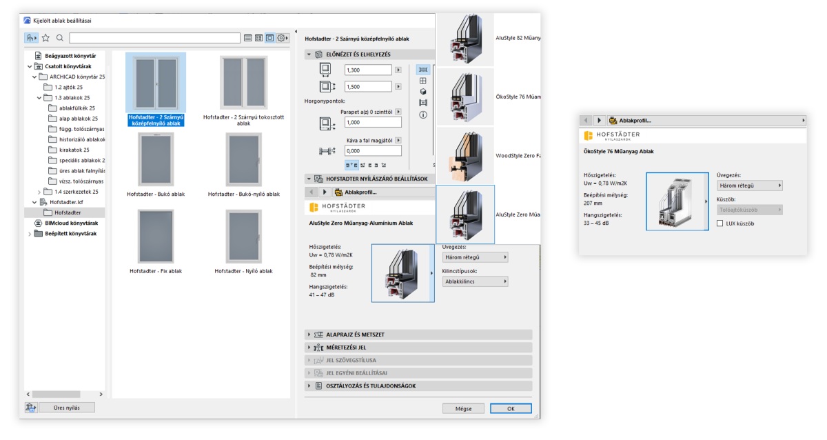Expand 1.4 szerkezetek 25 folder

point(39,192)
